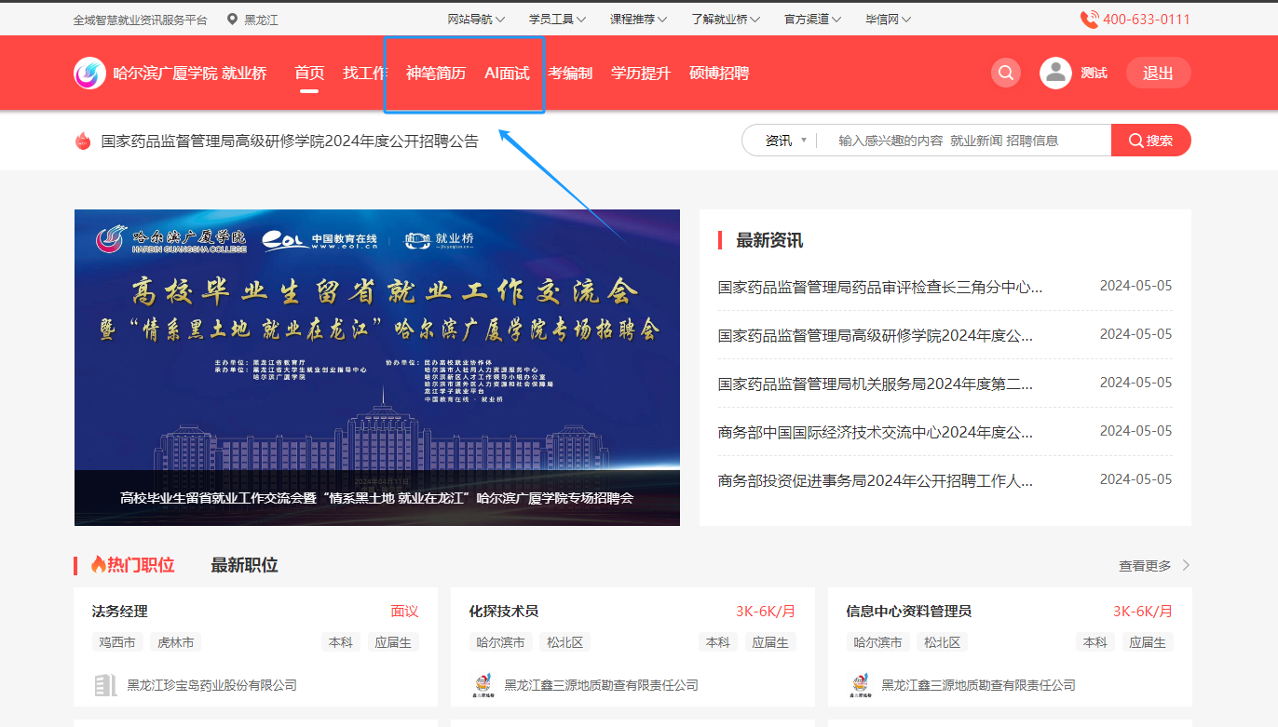This screenshot has height=727, width=1278.
Task: Click the 就业桥 logo icon
Action: 90,73
